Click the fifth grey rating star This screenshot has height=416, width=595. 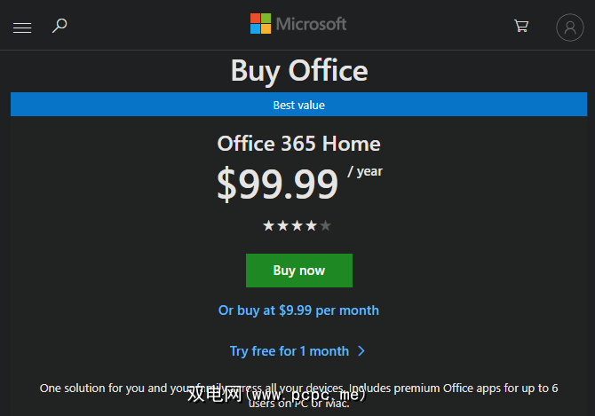(325, 225)
